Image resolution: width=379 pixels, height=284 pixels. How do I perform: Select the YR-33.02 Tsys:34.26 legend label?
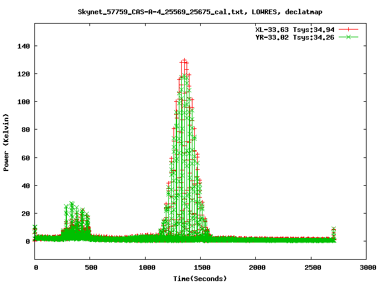tap(295, 37)
